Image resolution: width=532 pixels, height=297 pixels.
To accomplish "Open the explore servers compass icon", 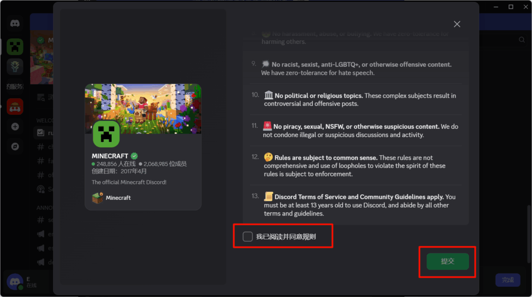I will [15, 146].
